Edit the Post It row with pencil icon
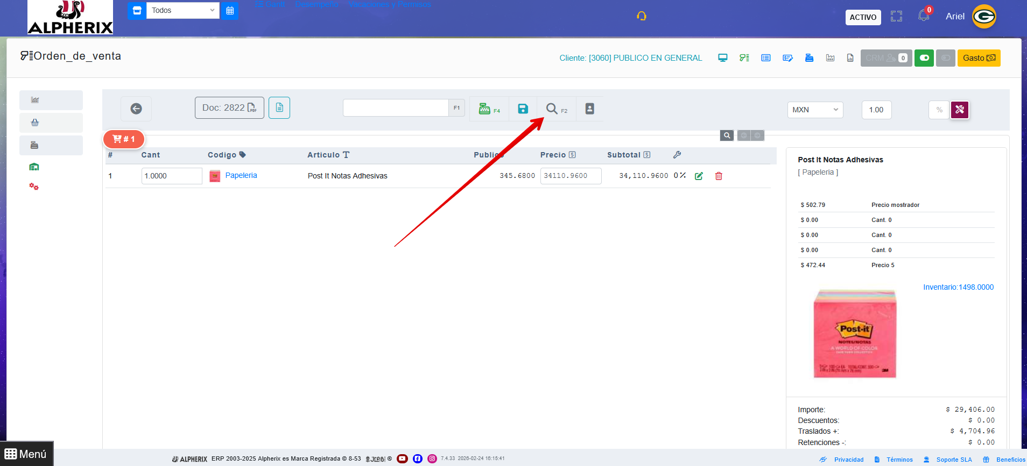 point(699,176)
